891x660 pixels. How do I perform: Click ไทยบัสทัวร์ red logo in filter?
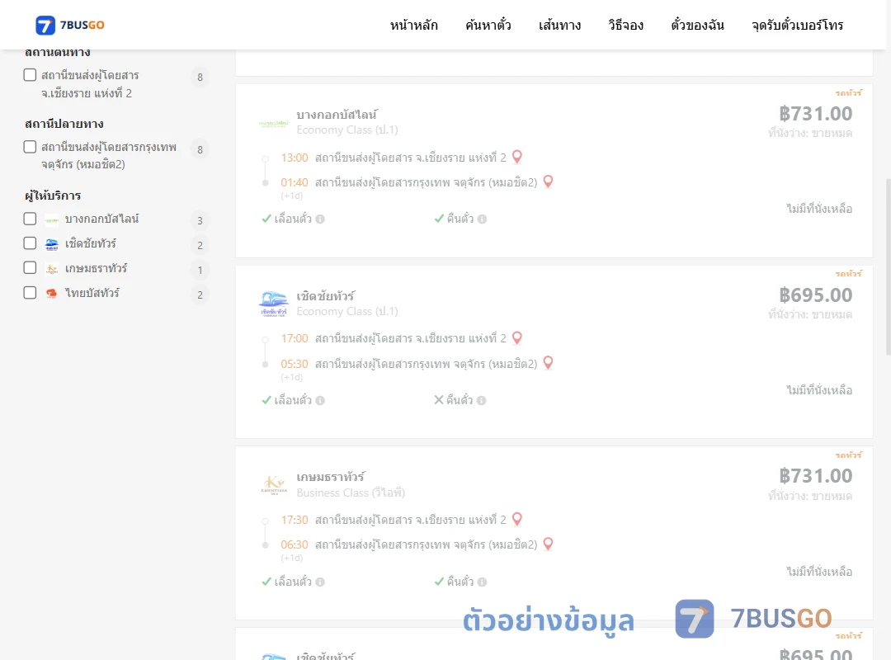click(x=52, y=294)
